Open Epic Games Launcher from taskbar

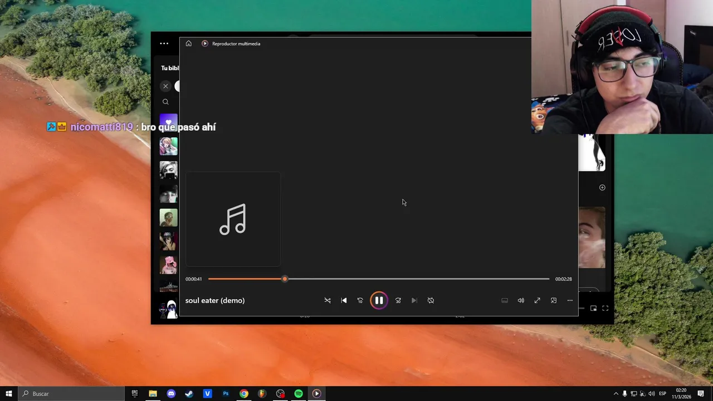[x=135, y=394]
